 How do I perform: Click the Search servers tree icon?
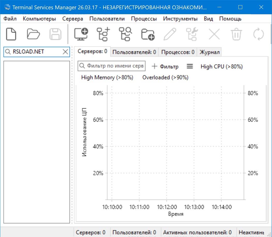point(125,34)
